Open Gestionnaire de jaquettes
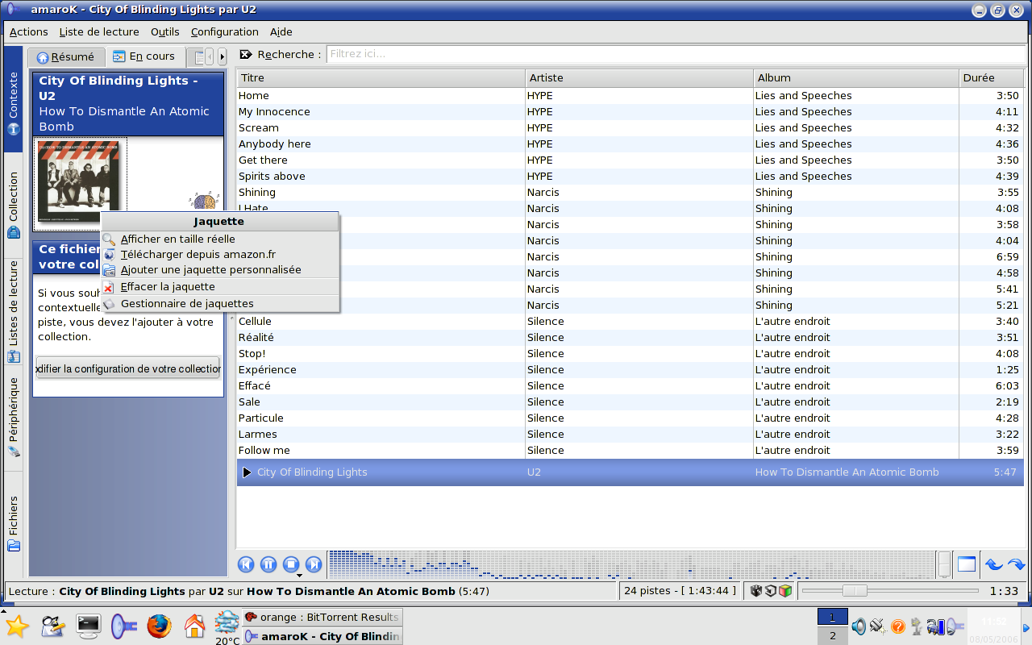1032x645 pixels. [219, 304]
